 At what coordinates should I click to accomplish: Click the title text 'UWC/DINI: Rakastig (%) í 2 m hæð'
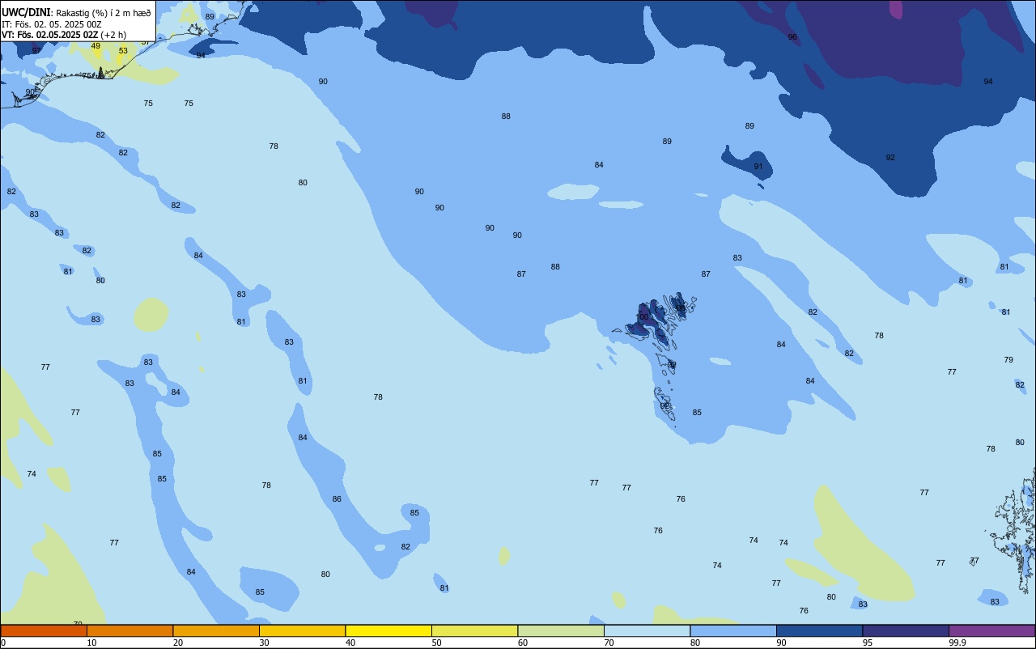point(76,12)
